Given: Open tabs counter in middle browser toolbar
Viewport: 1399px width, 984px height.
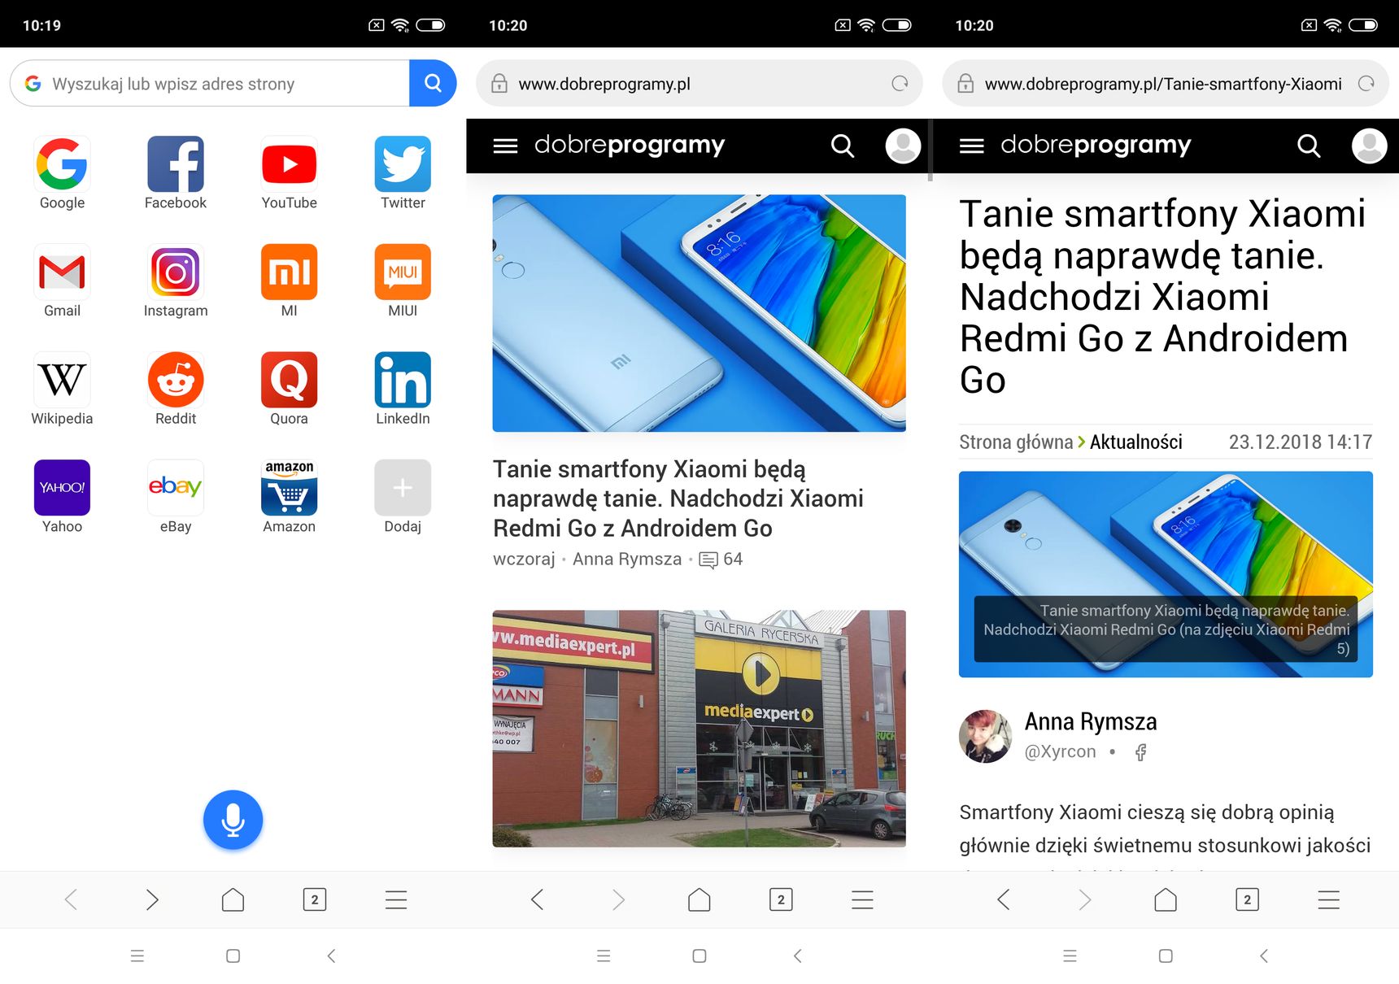Looking at the screenshot, I should (781, 899).
